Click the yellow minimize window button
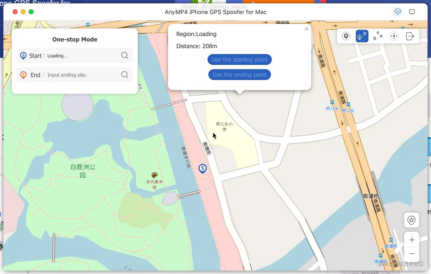Viewport: 431px width, 274px height. [23, 12]
